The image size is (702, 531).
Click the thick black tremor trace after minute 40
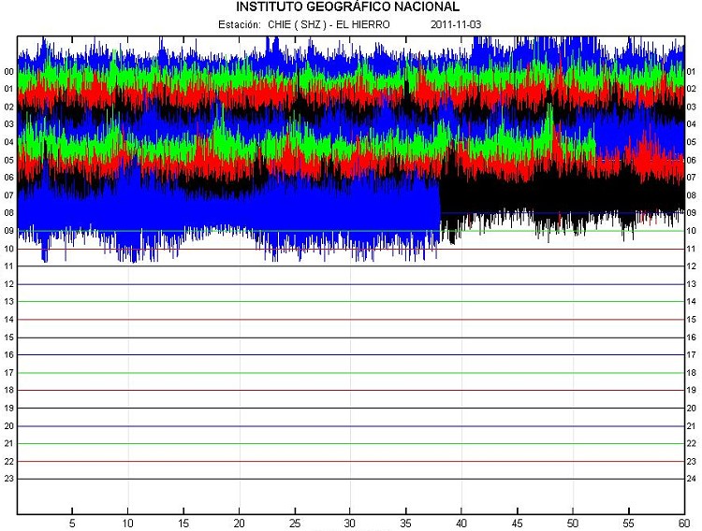(x=563, y=195)
